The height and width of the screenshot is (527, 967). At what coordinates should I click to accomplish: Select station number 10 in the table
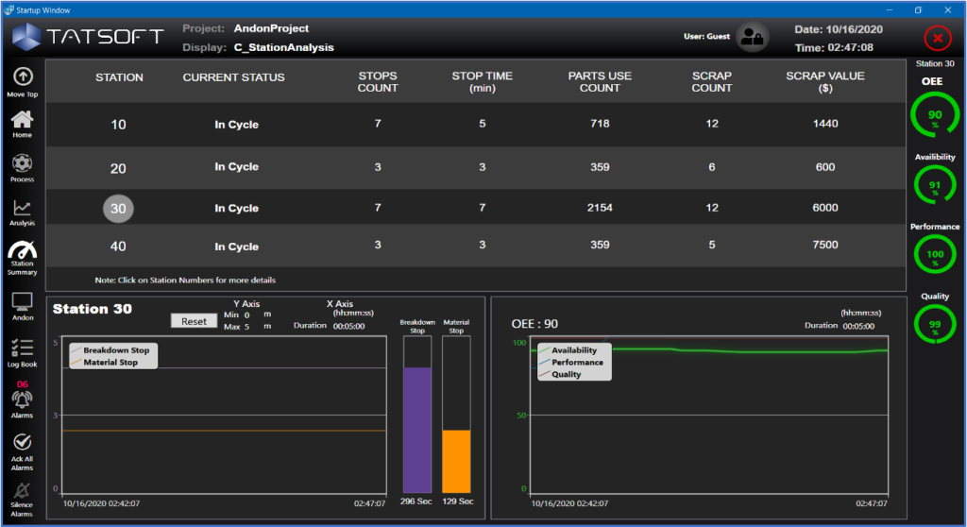pyautogui.click(x=119, y=125)
